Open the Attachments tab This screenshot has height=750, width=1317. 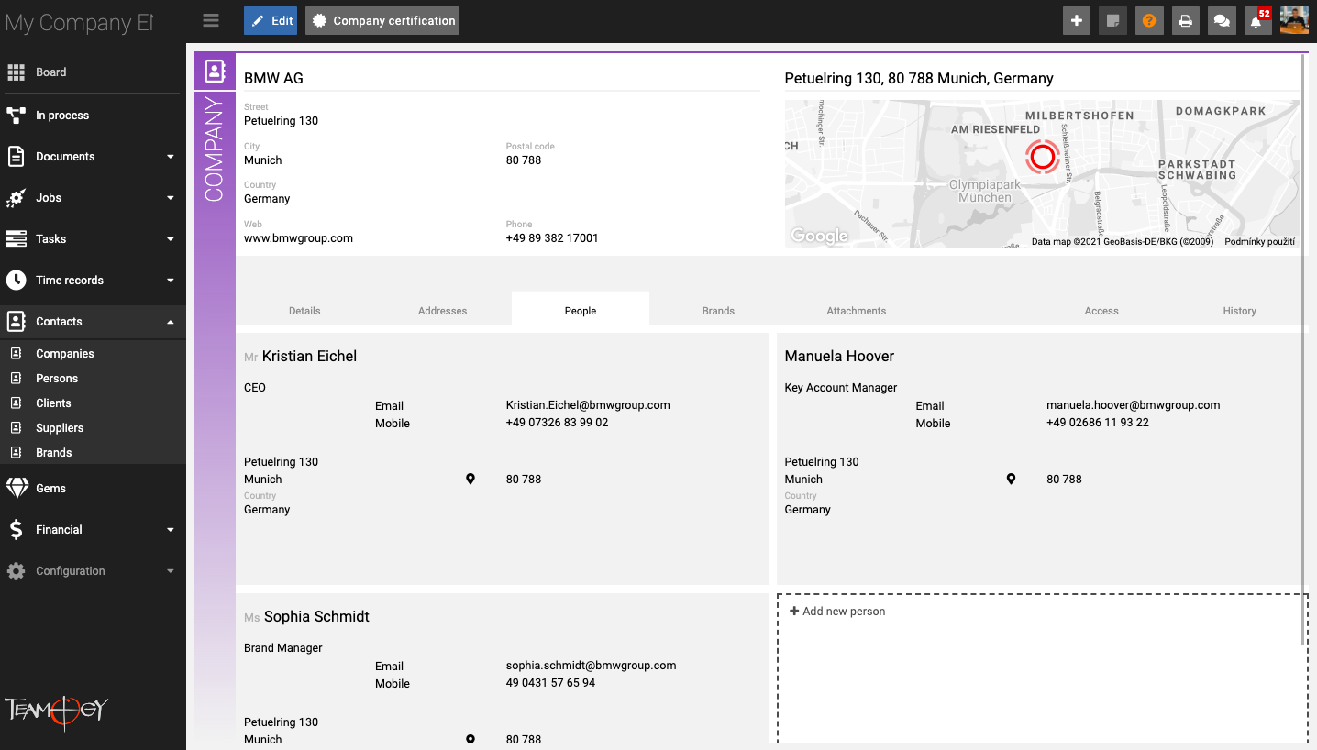click(857, 311)
